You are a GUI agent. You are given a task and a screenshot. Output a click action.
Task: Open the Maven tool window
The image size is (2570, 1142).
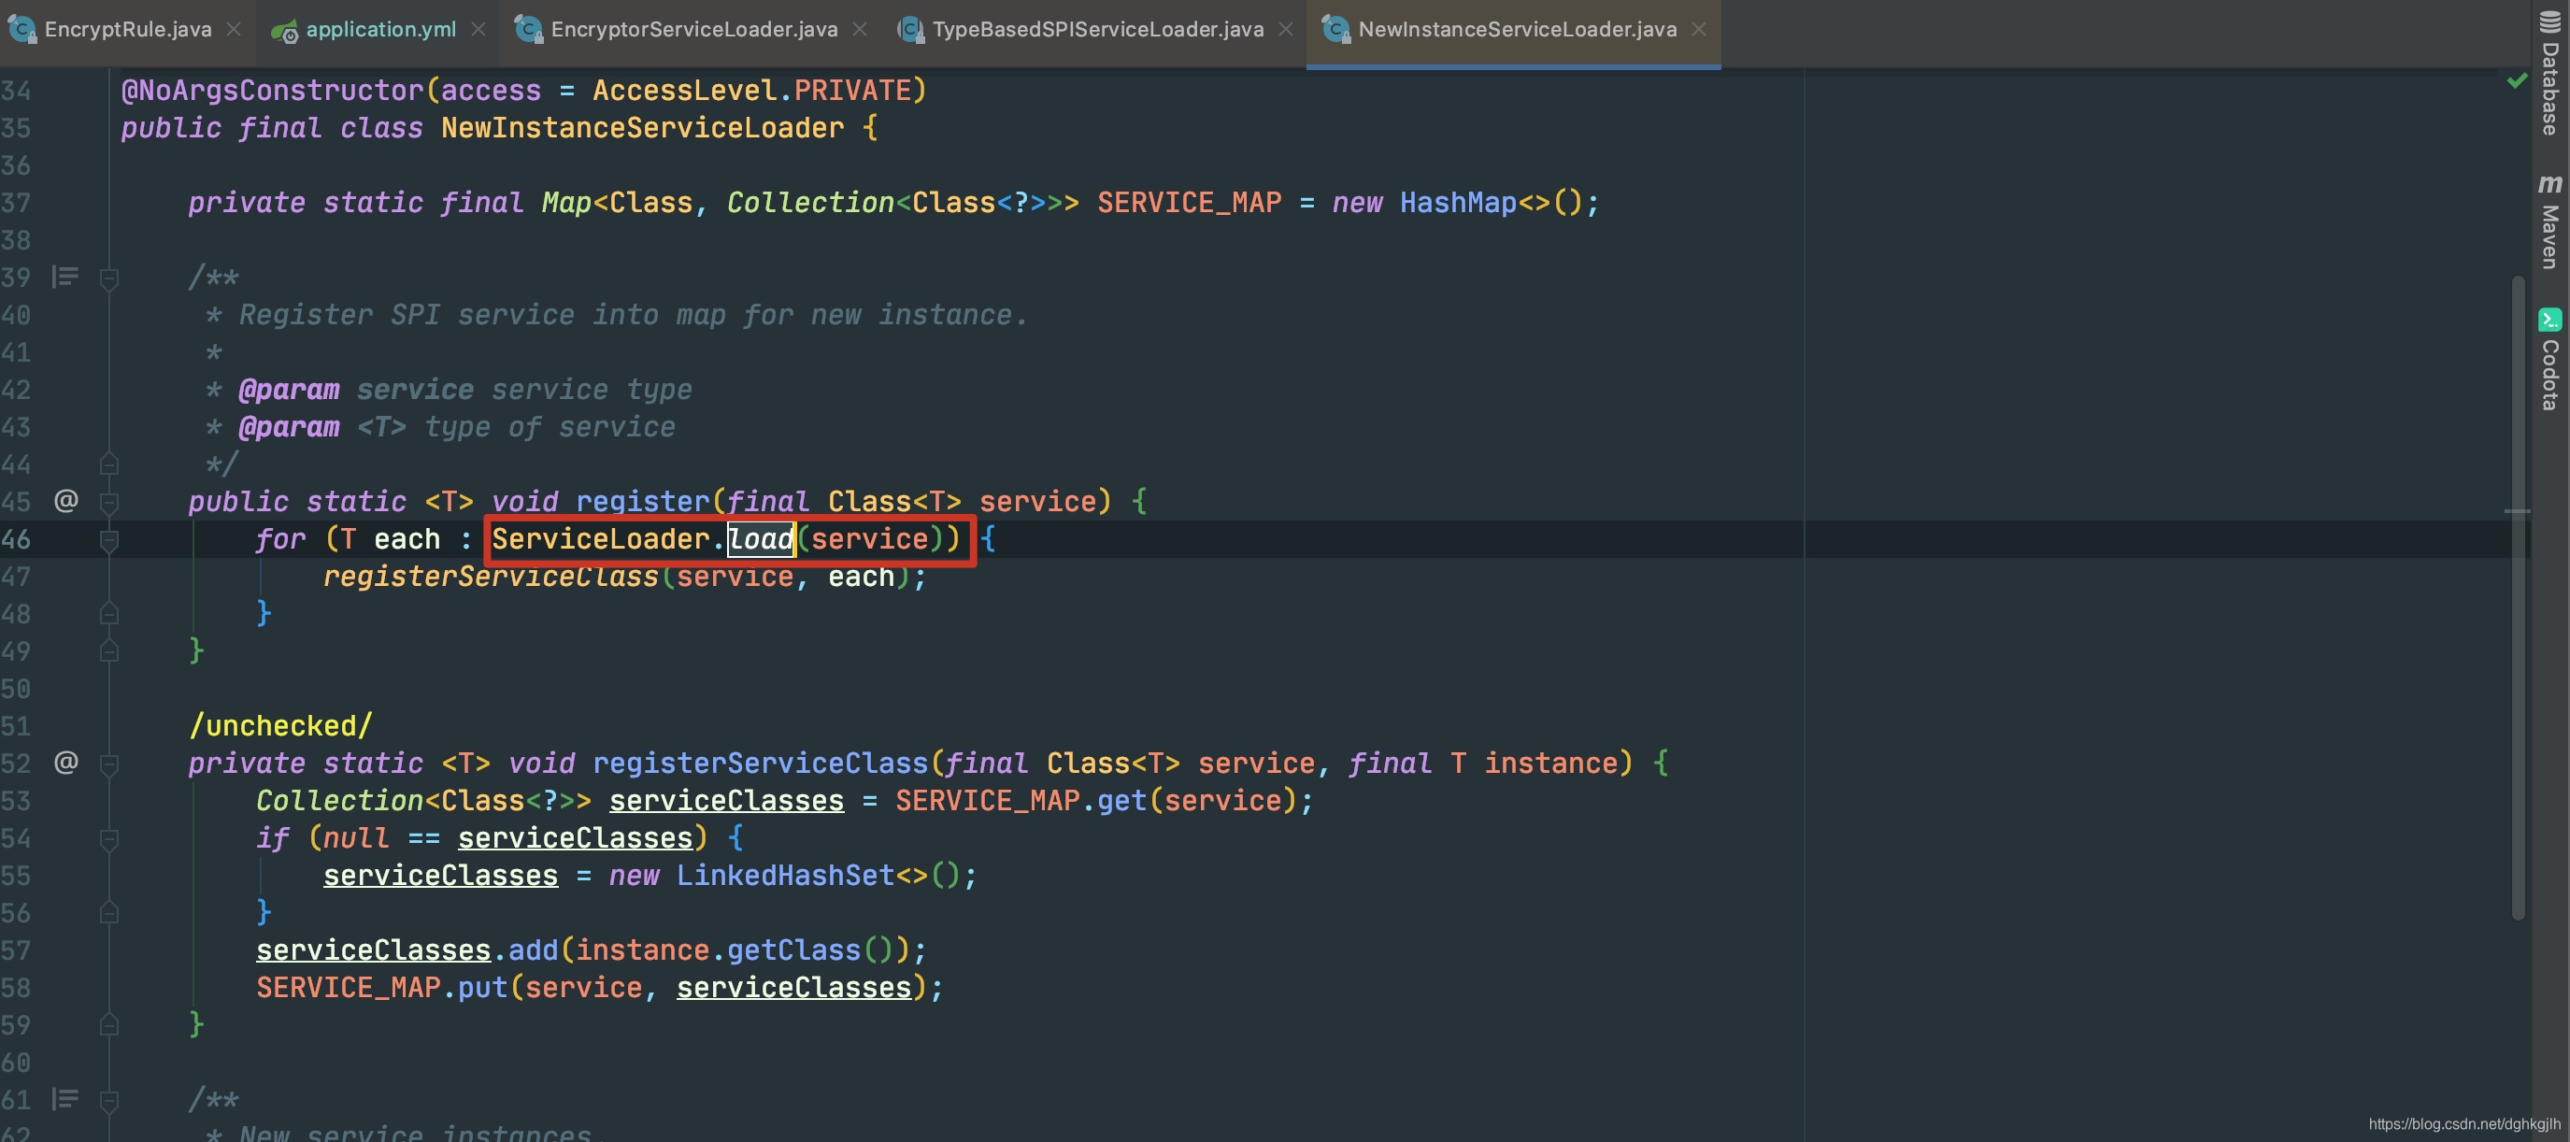(x=2550, y=221)
